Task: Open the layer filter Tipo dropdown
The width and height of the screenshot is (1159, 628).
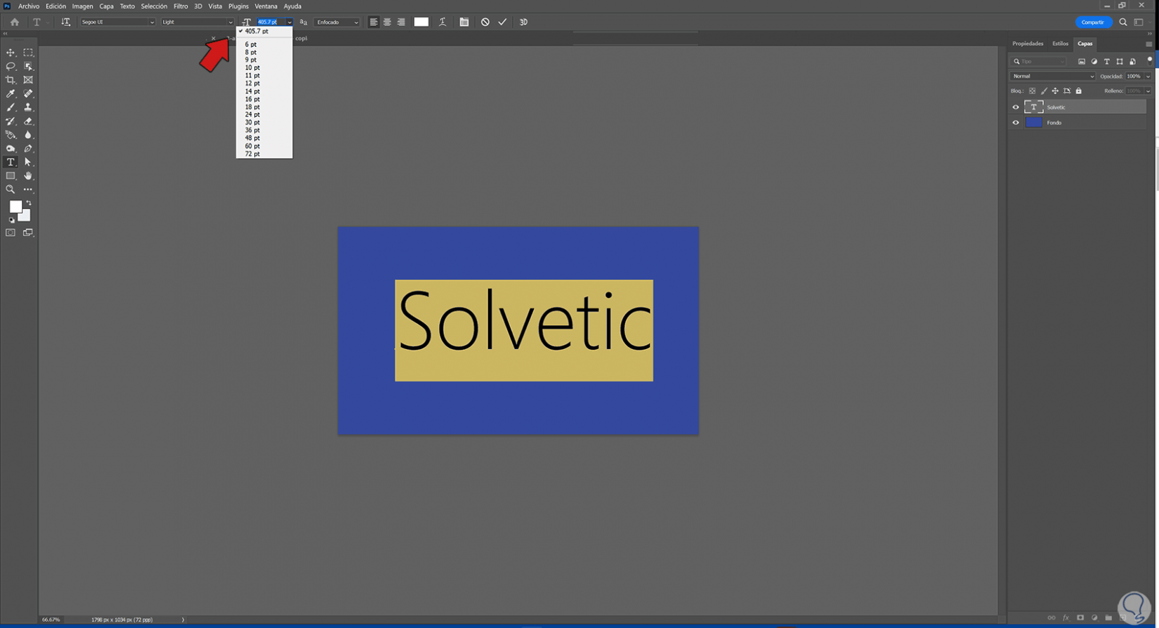Action: click(x=1039, y=62)
